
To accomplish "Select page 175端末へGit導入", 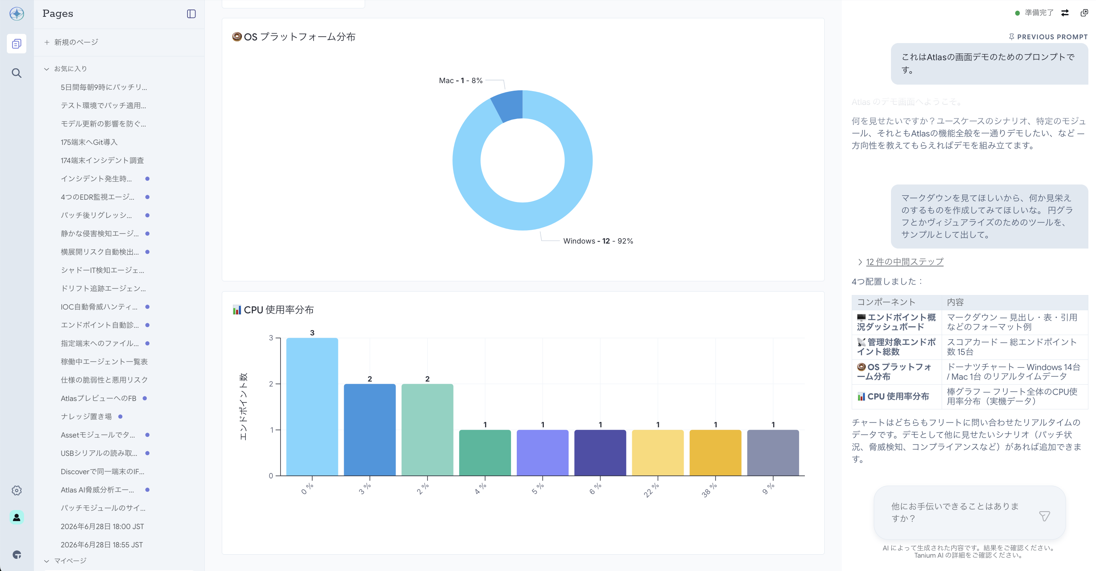I will pyautogui.click(x=89, y=142).
